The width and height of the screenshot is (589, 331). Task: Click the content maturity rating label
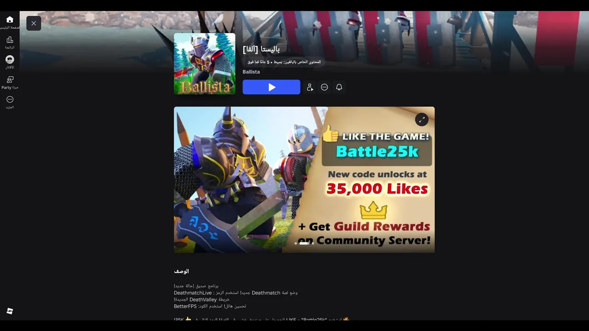point(284,62)
